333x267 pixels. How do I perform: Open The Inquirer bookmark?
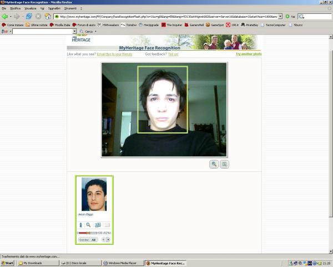(172, 25)
